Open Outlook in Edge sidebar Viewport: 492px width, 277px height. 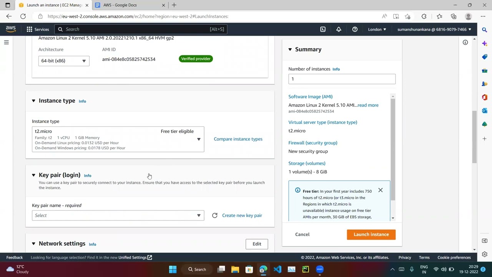(484, 111)
